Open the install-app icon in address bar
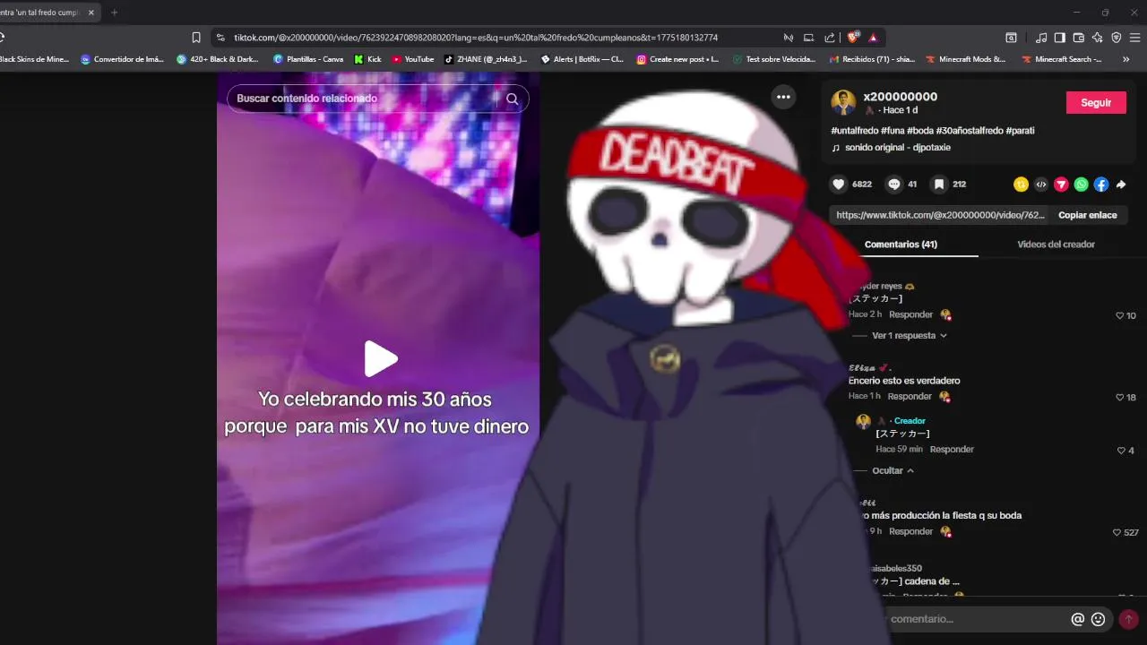Image resolution: width=1147 pixels, height=645 pixels. click(x=808, y=38)
